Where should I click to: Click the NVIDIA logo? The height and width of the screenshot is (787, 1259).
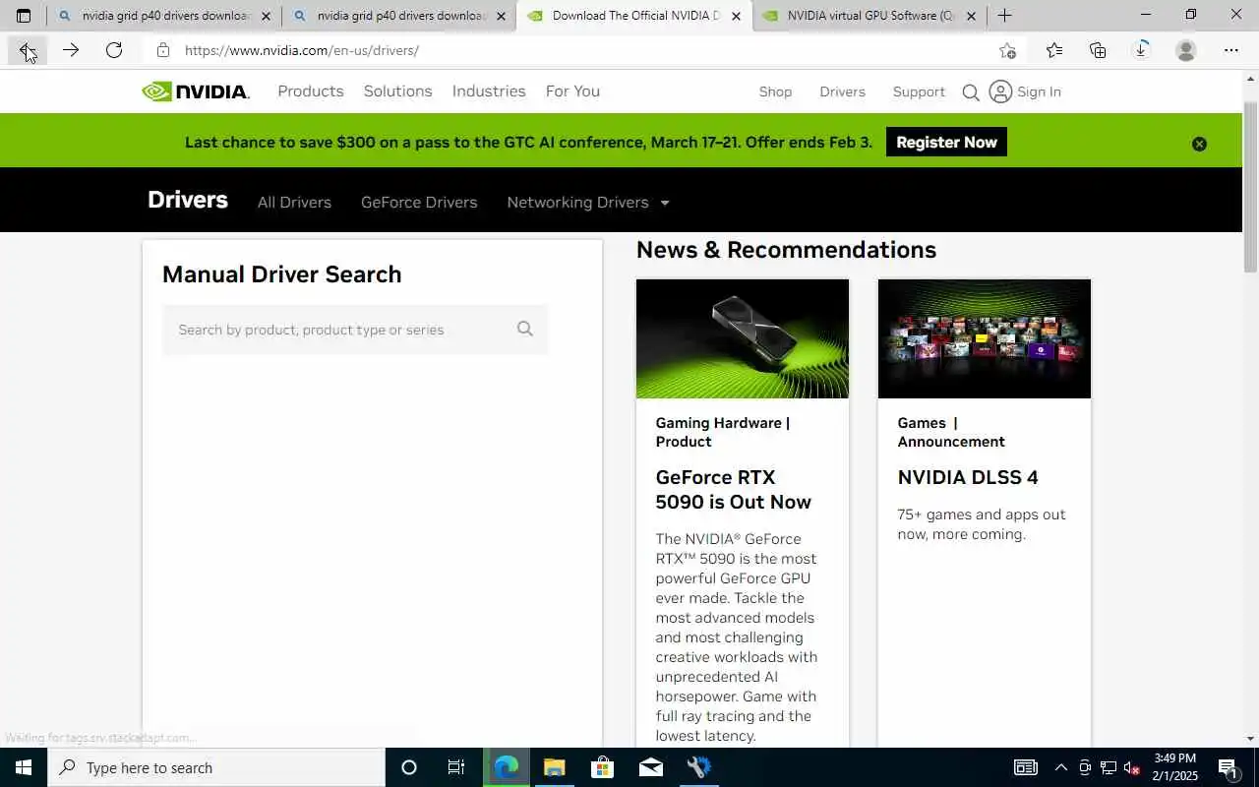click(196, 91)
